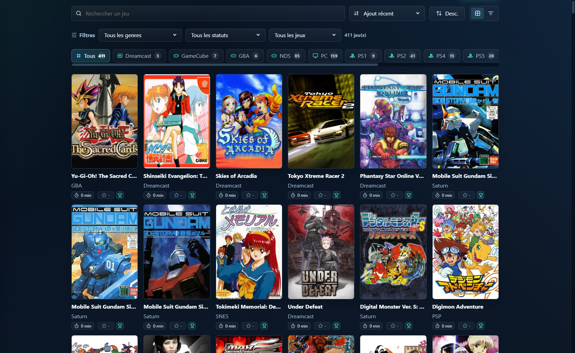
Task: Click the Filtres sliders icon
Action: (74, 35)
